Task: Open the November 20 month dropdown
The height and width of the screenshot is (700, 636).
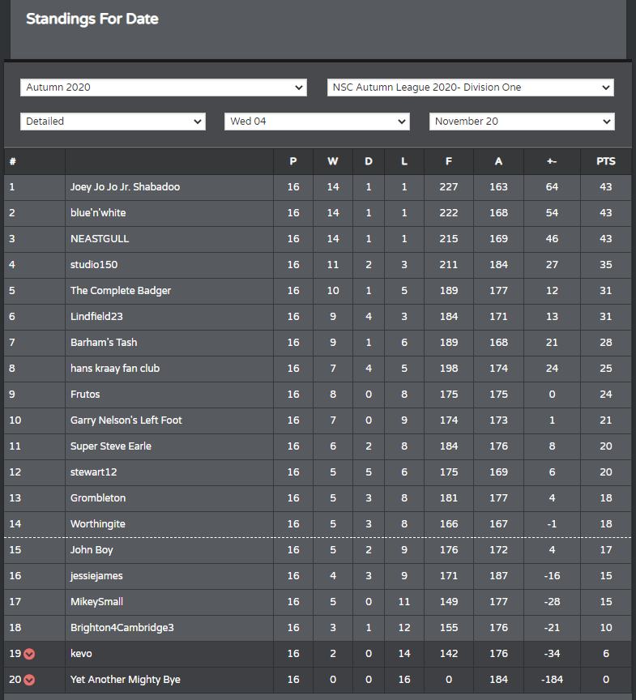Action: coord(522,122)
